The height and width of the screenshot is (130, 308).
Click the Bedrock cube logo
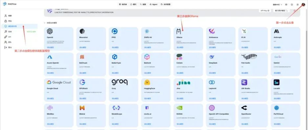[147, 57]
